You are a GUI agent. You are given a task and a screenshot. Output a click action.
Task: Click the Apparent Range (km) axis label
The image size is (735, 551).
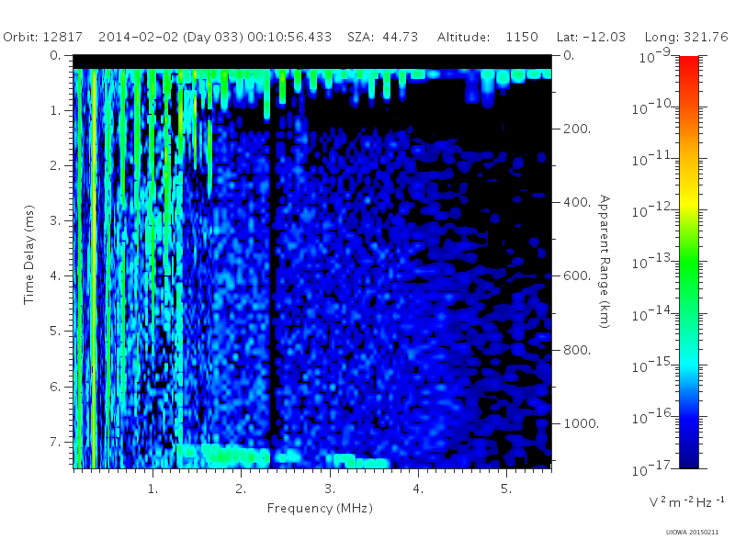pos(605,262)
